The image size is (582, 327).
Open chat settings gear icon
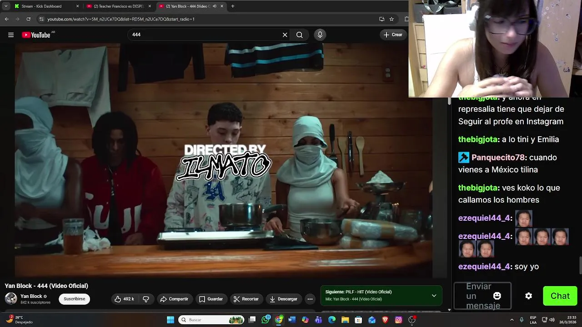click(529, 296)
